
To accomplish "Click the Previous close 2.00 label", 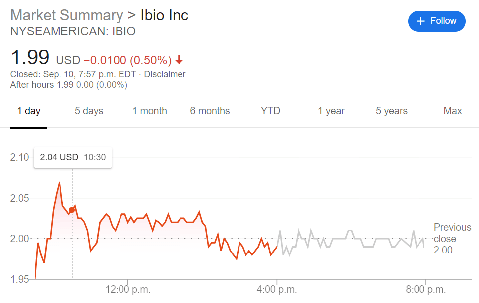I will 452,239.
